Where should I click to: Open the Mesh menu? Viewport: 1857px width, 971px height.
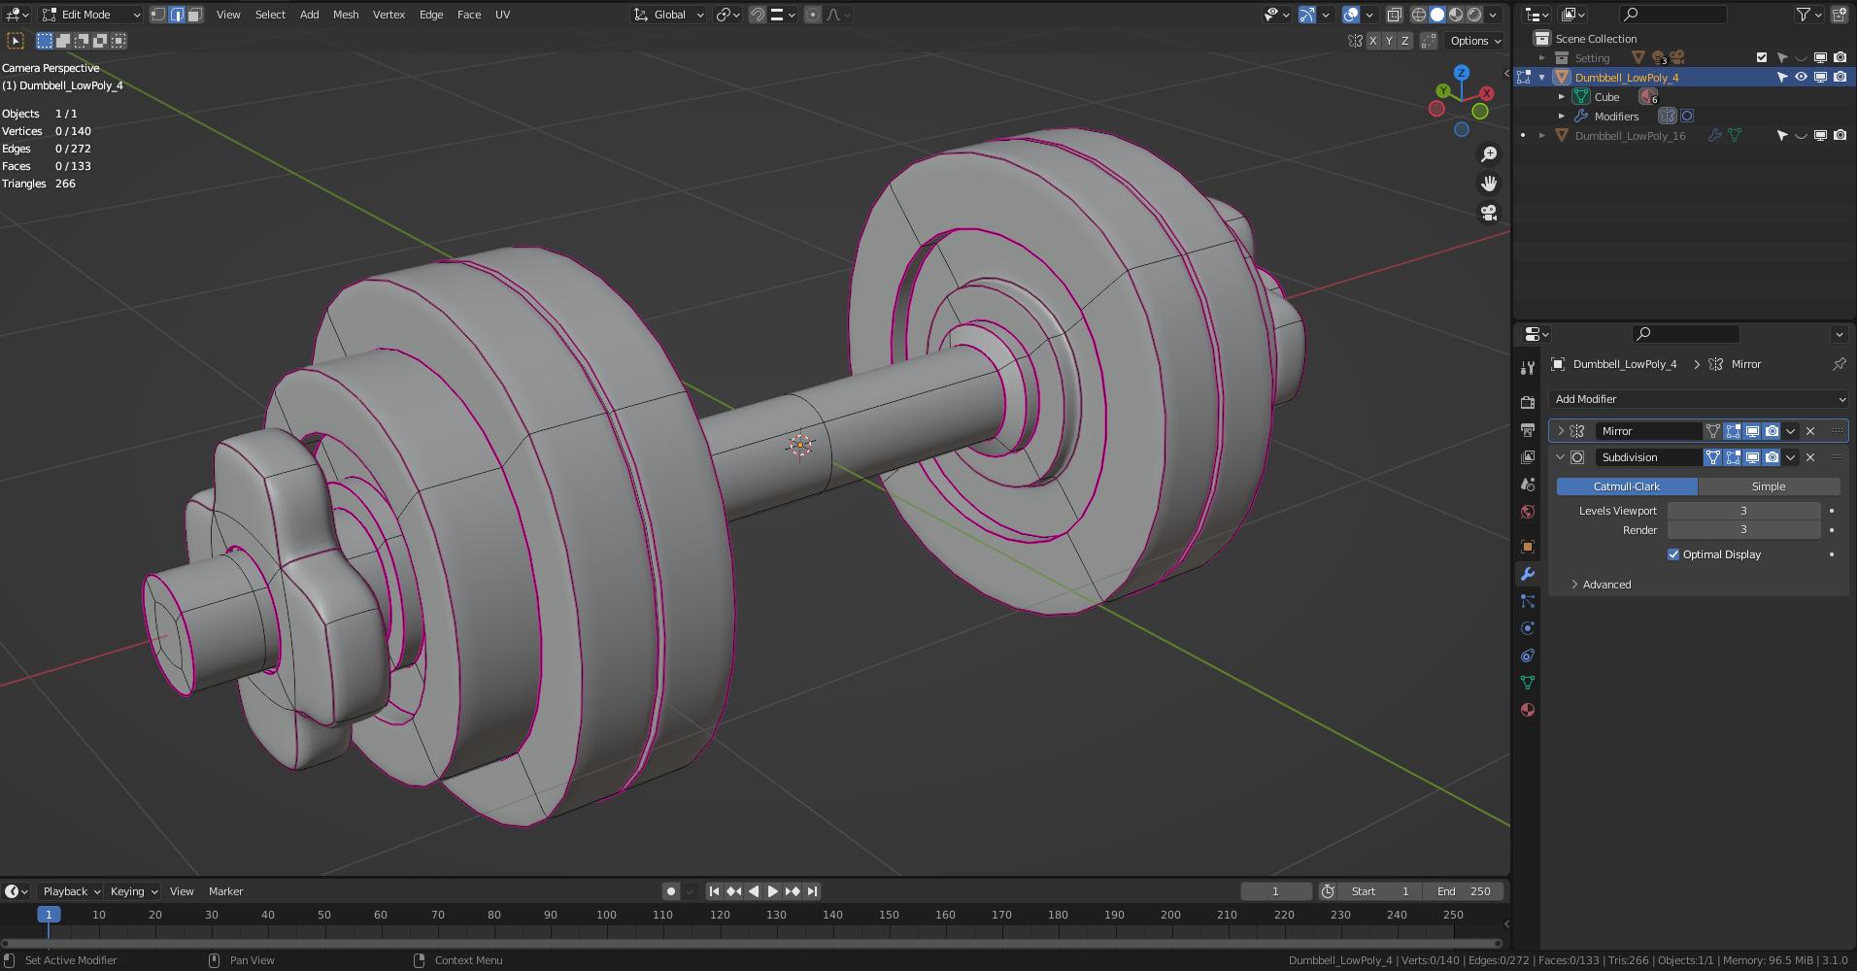(345, 15)
